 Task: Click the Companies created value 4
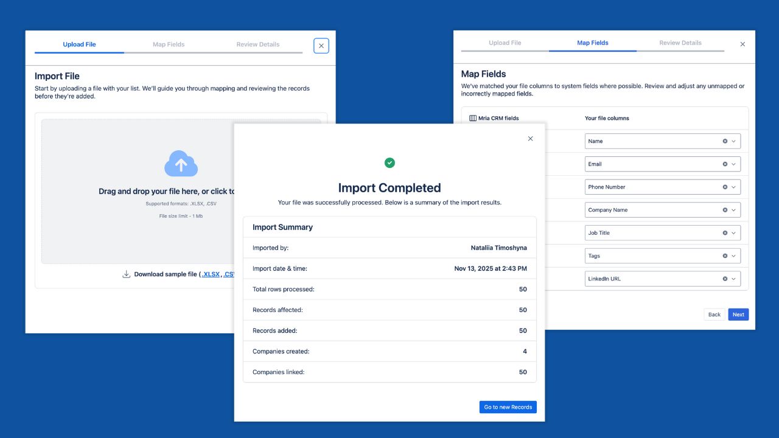point(525,351)
